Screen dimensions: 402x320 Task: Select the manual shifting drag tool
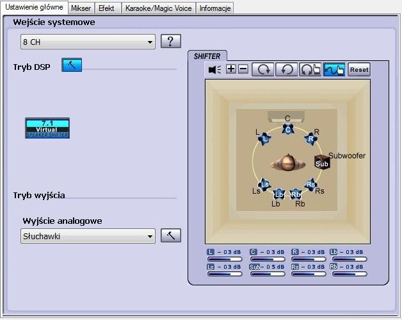pos(334,69)
